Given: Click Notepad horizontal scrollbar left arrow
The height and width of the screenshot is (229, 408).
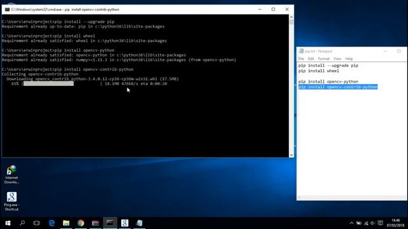Looking at the screenshot, I should pos(300,198).
